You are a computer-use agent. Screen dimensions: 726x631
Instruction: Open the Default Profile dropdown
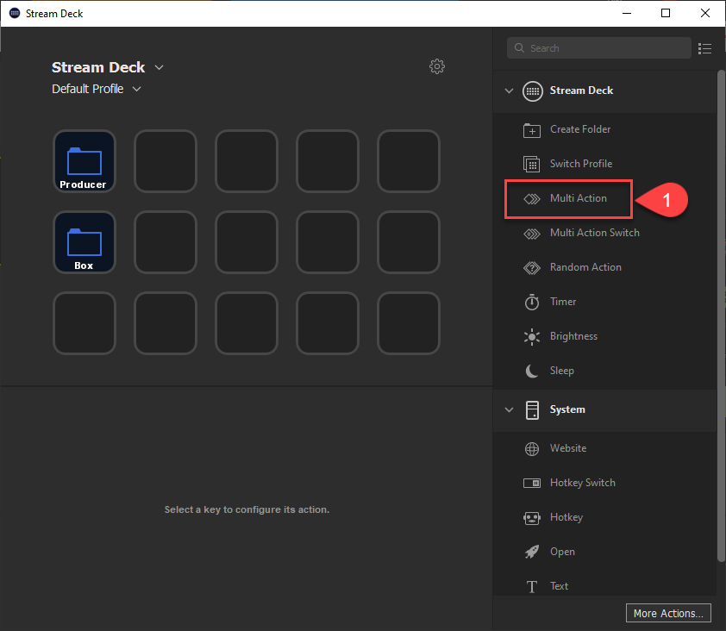tap(136, 89)
